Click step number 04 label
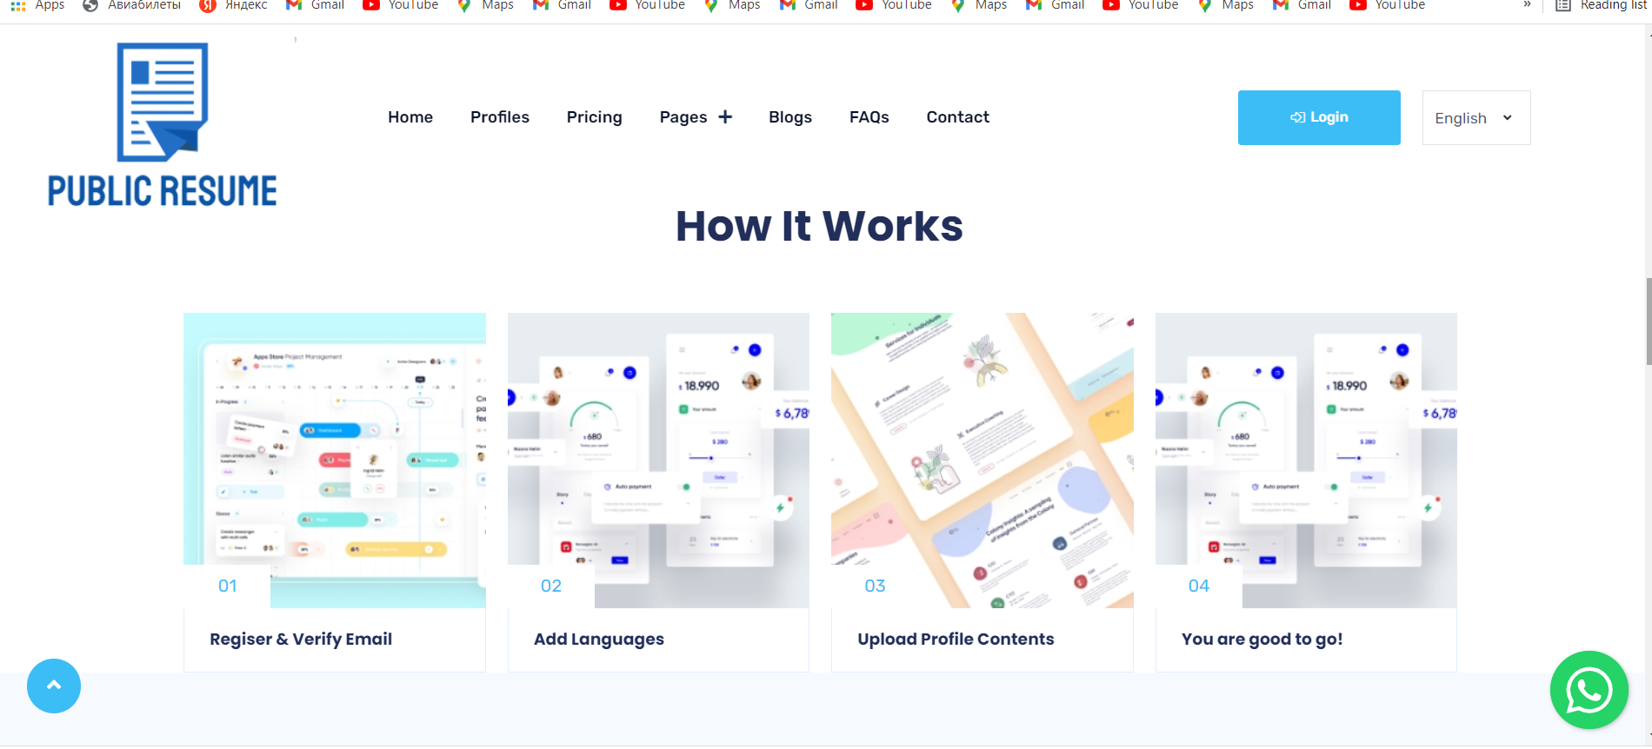 pyautogui.click(x=1199, y=587)
